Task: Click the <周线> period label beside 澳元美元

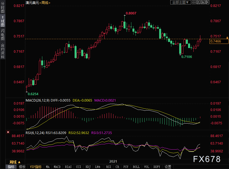Action: (44, 2)
